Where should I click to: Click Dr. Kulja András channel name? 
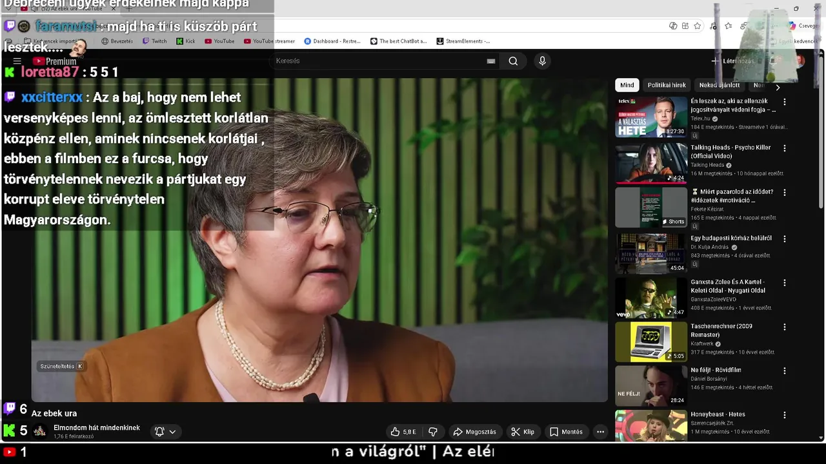[x=710, y=247]
